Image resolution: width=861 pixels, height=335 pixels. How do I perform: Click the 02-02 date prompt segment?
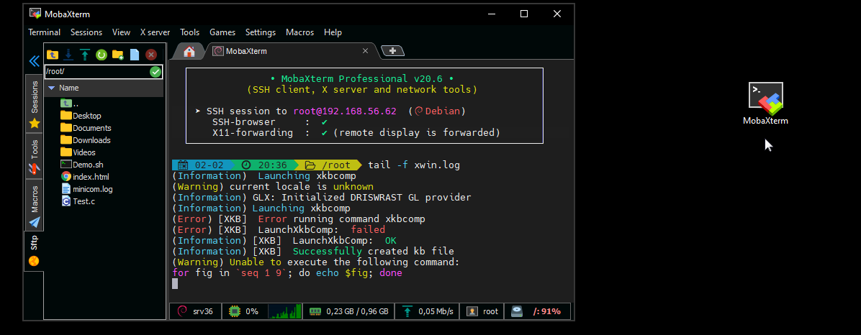click(202, 165)
